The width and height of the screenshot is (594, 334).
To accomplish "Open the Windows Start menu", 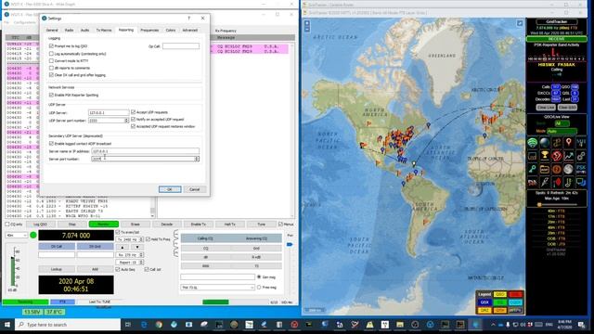I will [6, 325].
